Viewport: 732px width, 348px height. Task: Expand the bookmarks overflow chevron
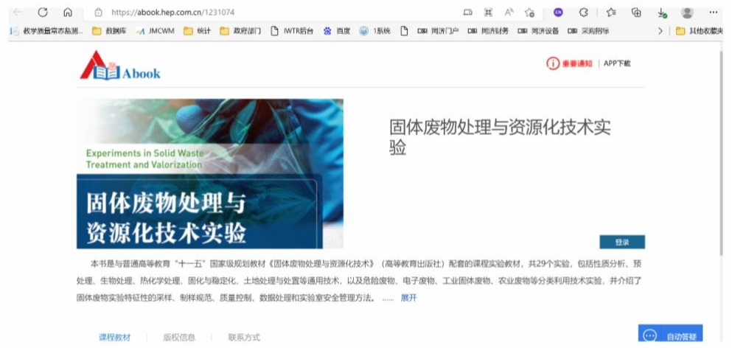660,31
